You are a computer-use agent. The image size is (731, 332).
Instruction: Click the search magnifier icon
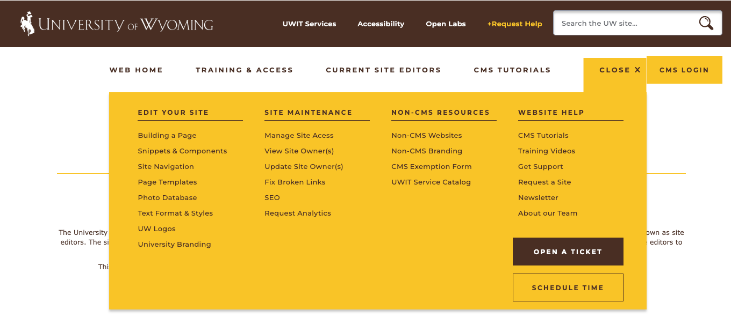706,23
